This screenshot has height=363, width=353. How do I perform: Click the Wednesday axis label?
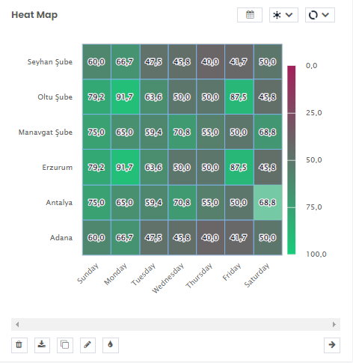[x=168, y=278]
